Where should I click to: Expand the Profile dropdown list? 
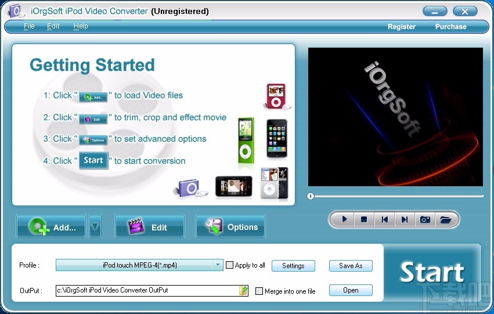pos(218,265)
